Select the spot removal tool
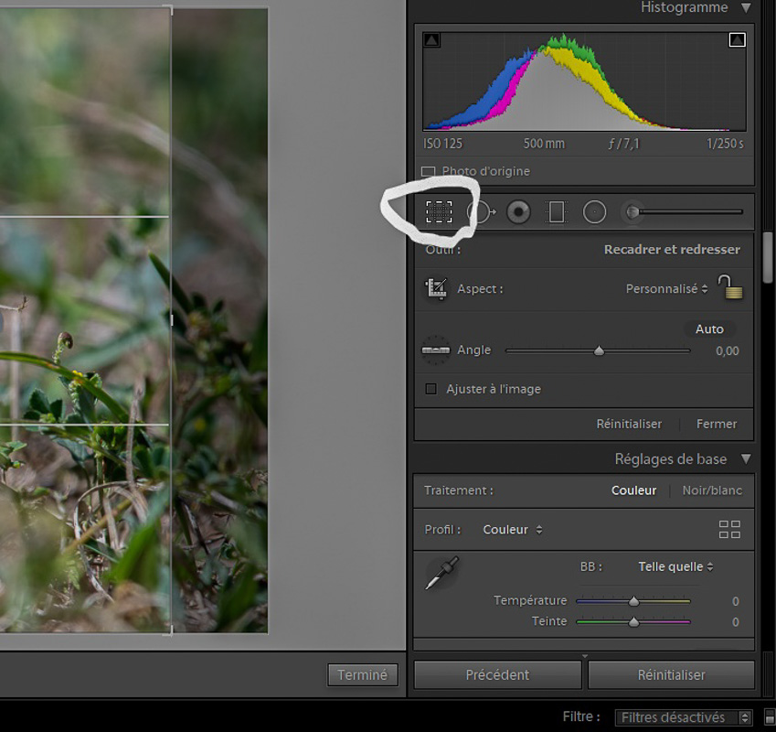The height and width of the screenshot is (732, 776). point(480,212)
